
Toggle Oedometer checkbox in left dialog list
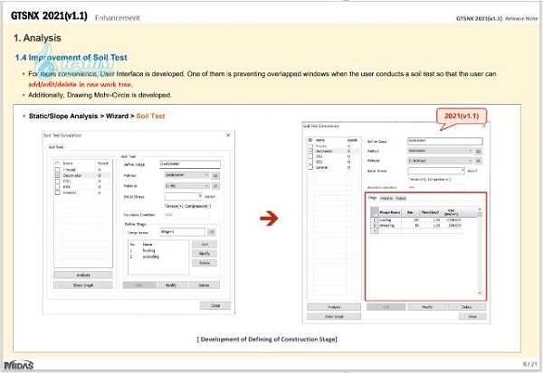pos(58,175)
